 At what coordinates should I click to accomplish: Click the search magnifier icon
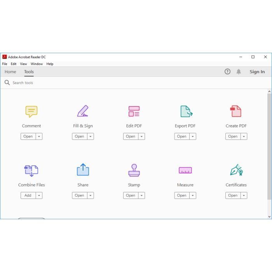click(7, 82)
